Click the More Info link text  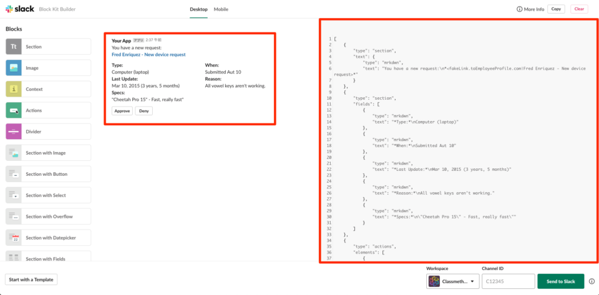pyautogui.click(x=534, y=9)
